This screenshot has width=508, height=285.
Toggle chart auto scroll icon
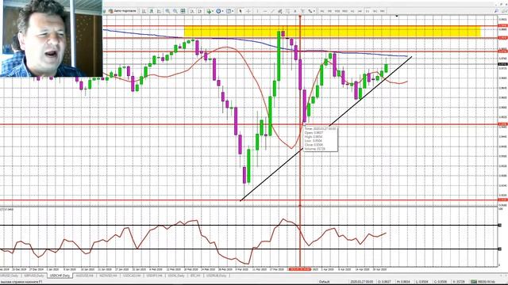click(192, 11)
